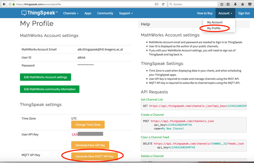The image size is (254, 163).
Task: Open the Create a Channel link
Action: tap(152, 114)
